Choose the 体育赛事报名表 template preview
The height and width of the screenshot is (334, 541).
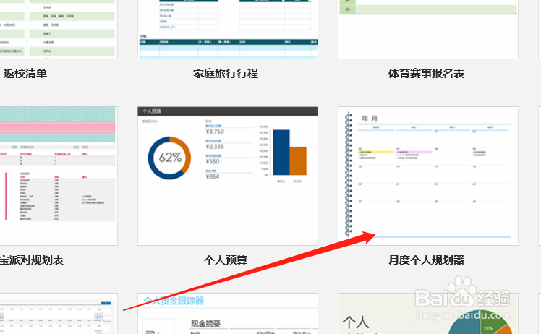click(428, 30)
